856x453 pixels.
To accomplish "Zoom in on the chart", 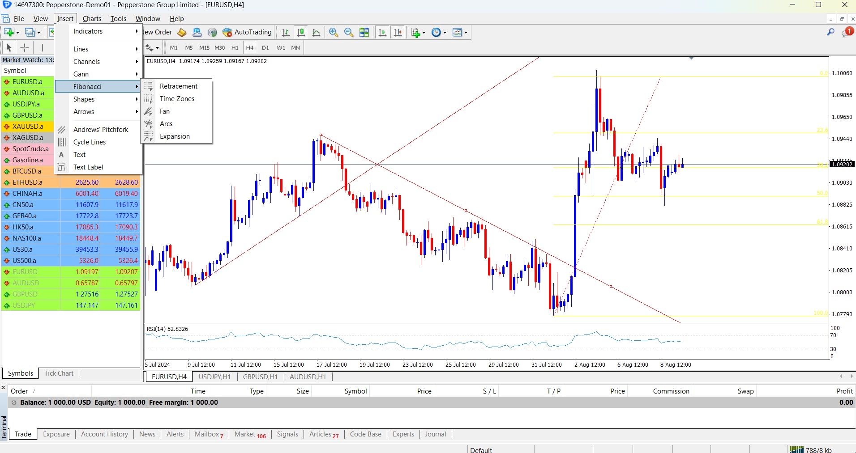I will (334, 32).
